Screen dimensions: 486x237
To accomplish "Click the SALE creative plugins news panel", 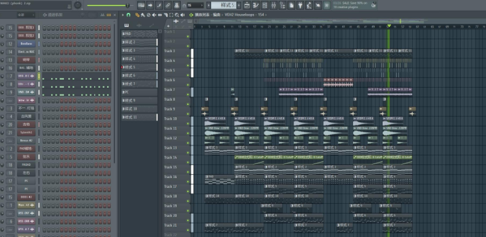I will pos(355,5).
